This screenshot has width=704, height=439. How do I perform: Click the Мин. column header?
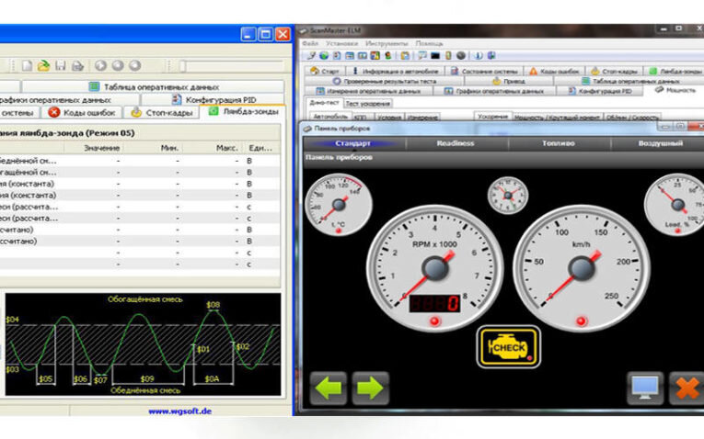pyautogui.click(x=153, y=148)
